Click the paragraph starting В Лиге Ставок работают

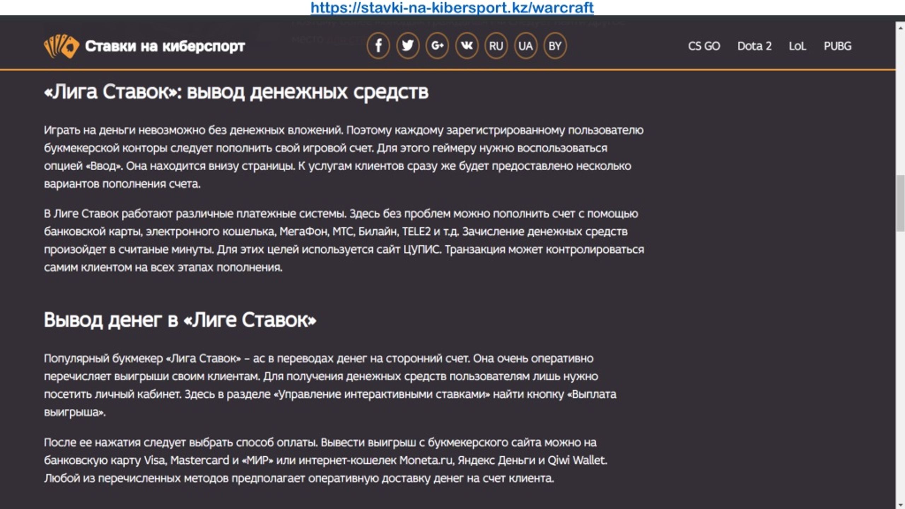point(344,240)
